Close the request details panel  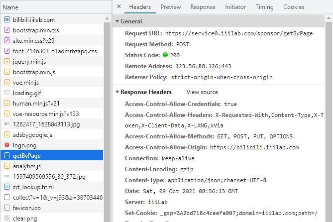tap(119, 6)
